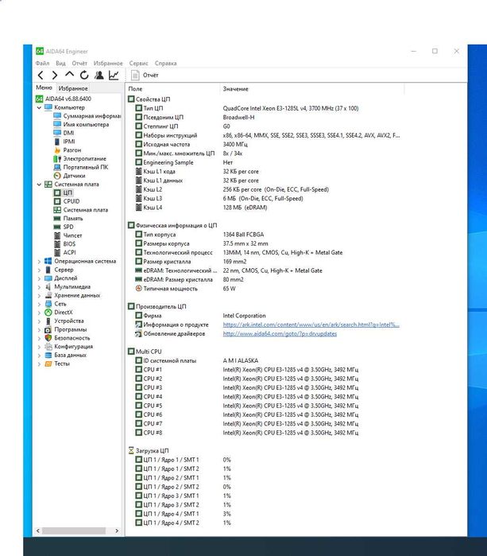Image resolution: width=487 pixels, height=556 pixels.
Task: Click the Forward navigation arrow
Action: [x=55, y=76]
